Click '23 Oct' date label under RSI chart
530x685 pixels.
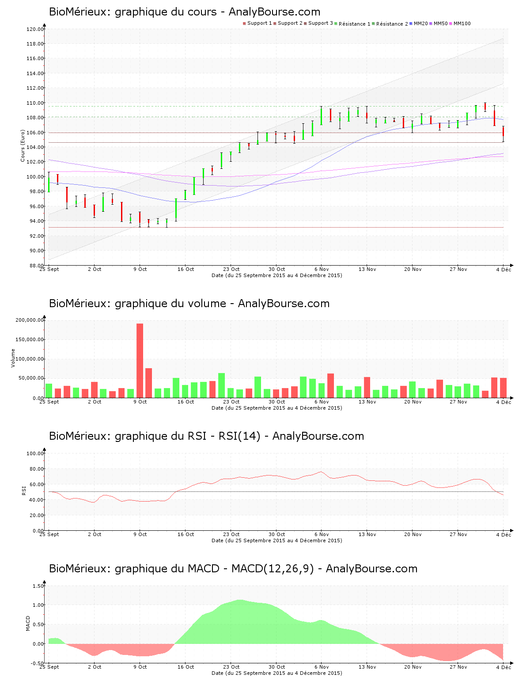point(231,534)
